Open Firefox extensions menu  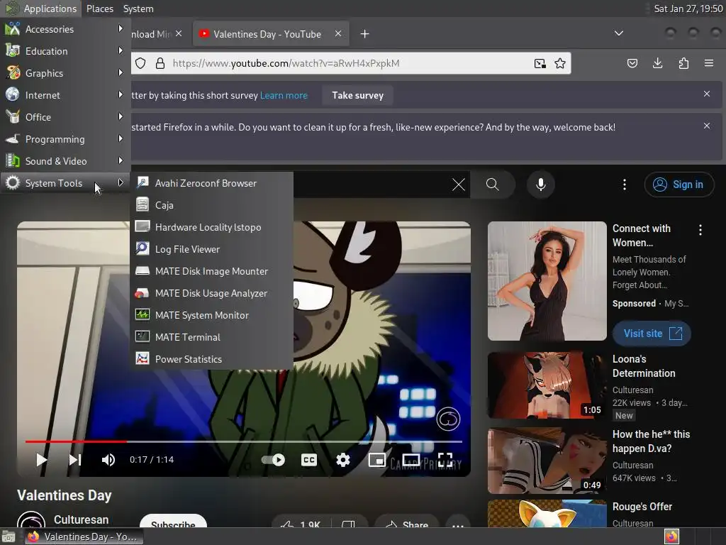pos(683,63)
